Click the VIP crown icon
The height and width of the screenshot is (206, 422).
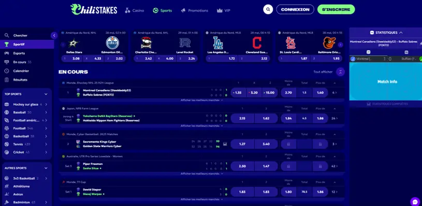[x=220, y=10]
